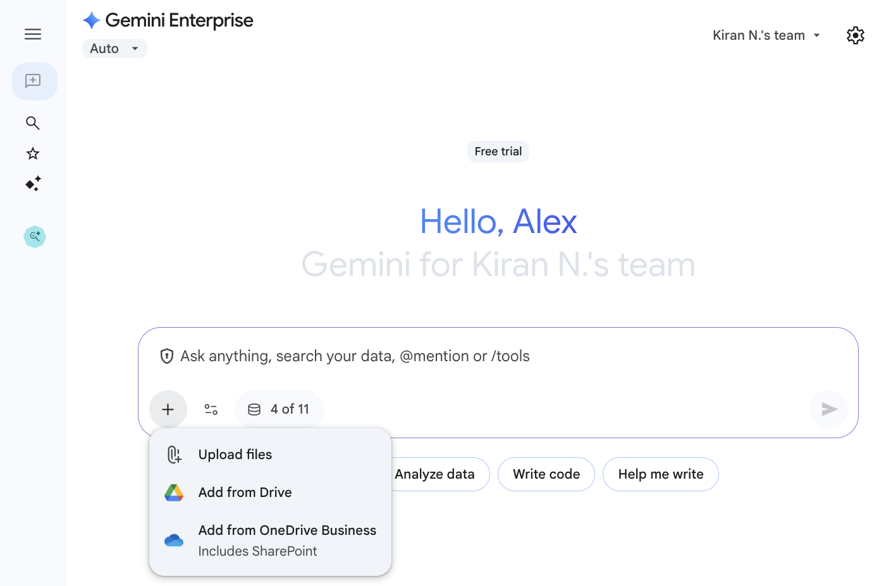Open the navigation menu using the hamburger icon
The width and height of the screenshot is (879, 586).
(x=33, y=33)
